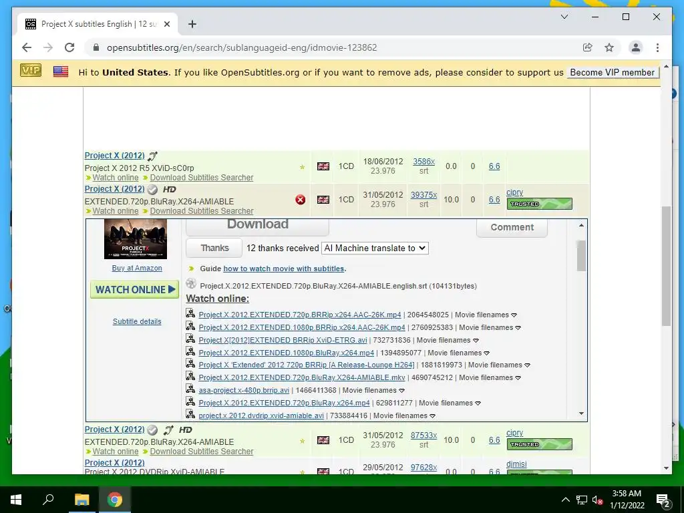This screenshot has height=513, width=684.
Task: Click the taskbar clock showing 3:58 AM
Action: click(627, 500)
